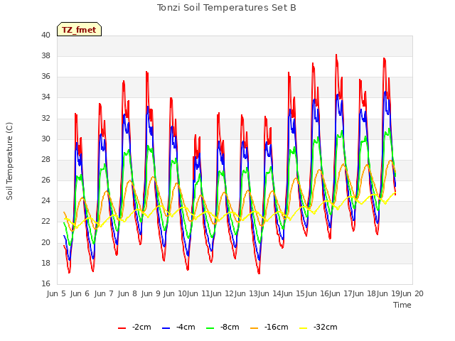Click the green -8cm legend swatch

[x=210, y=328]
